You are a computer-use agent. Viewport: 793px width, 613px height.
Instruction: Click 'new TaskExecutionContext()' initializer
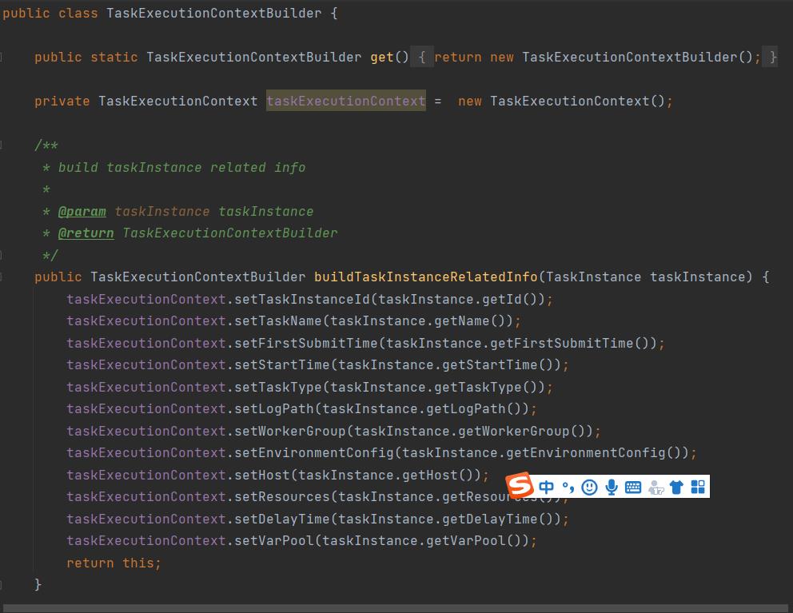[x=561, y=102]
